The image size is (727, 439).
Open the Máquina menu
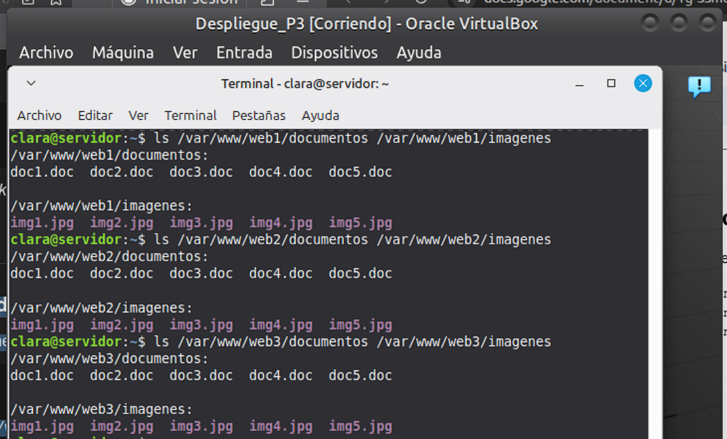123,53
